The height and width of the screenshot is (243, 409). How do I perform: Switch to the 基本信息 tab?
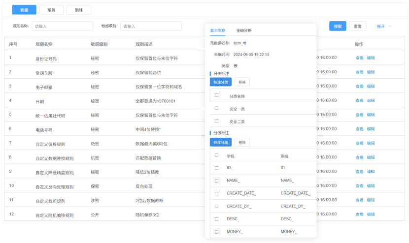pyautogui.click(x=217, y=30)
